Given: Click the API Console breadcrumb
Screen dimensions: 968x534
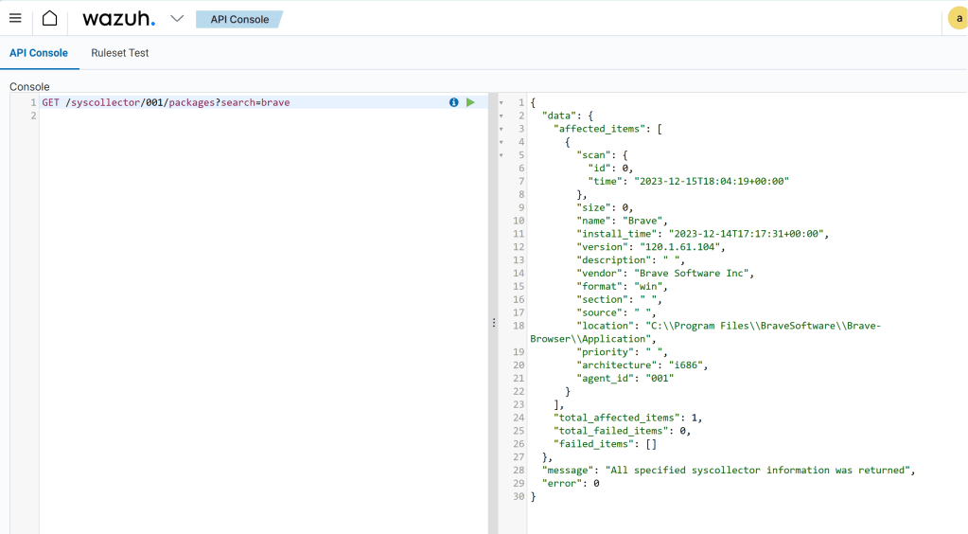Looking at the screenshot, I should coord(239,19).
